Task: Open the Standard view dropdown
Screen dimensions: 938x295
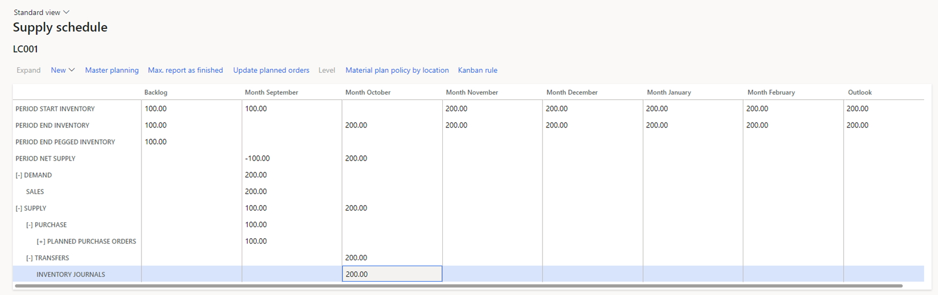Action: point(41,12)
